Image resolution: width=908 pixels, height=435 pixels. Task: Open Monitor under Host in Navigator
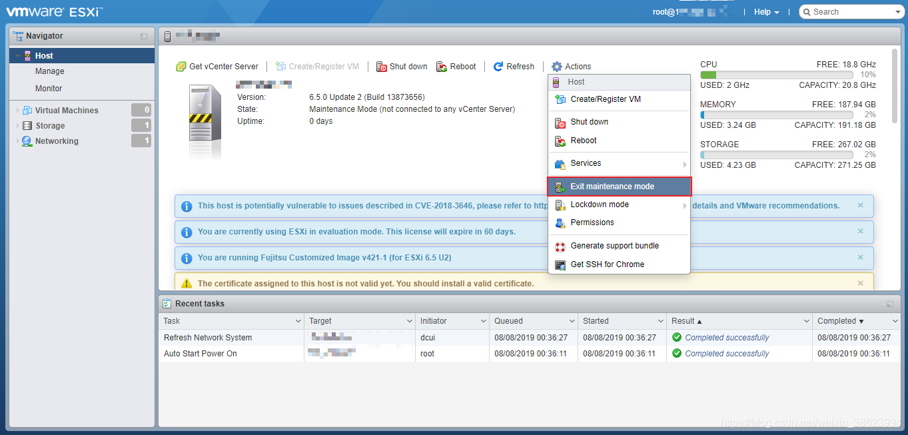coord(49,89)
